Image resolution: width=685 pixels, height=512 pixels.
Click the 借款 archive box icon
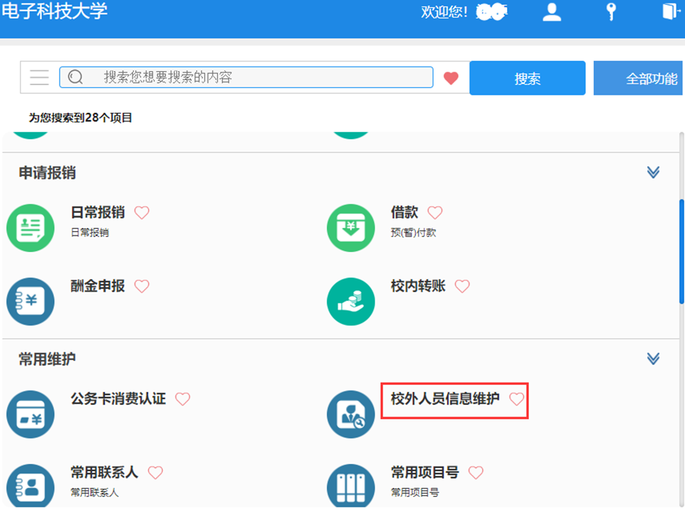click(x=351, y=228)
